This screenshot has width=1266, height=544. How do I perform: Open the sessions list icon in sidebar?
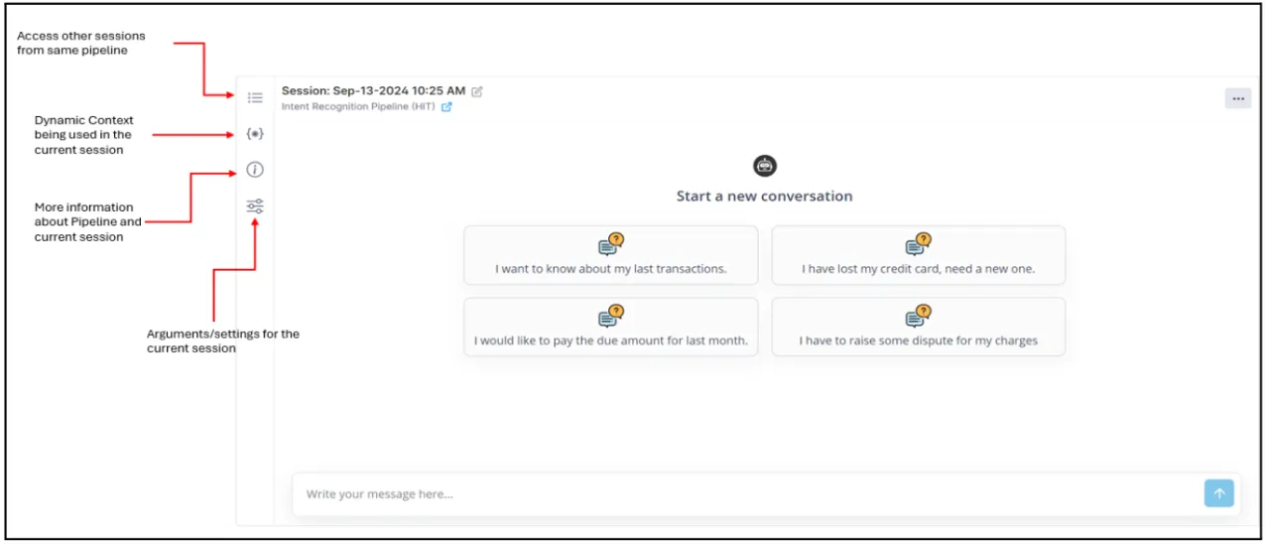[255, 97]
